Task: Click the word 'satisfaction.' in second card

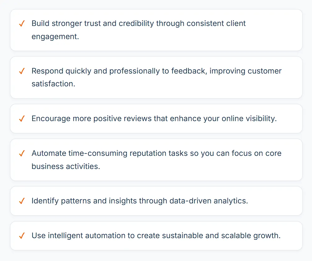Action: pyautogui.click(x=54, y=84)
